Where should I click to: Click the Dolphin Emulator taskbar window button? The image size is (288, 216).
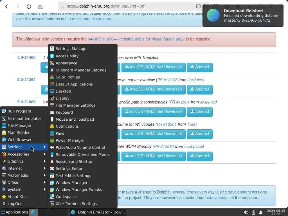[x=98, y=212]
